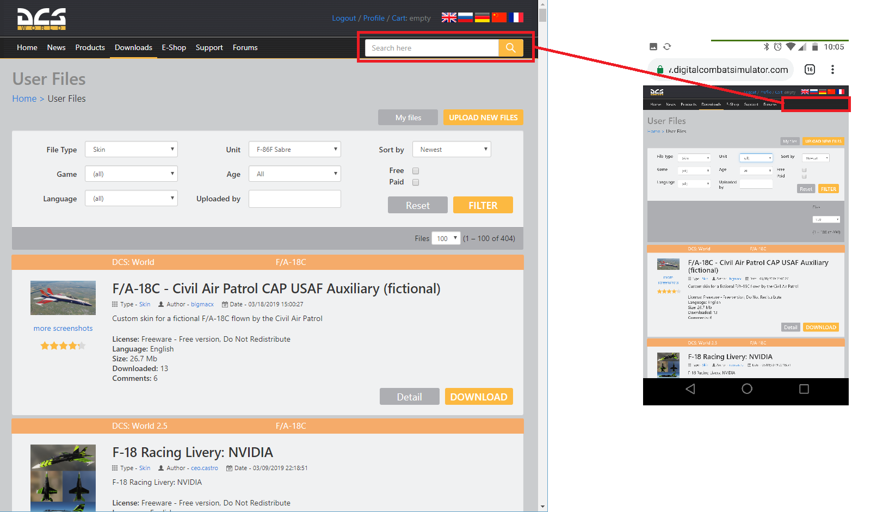Open the E-Shop menu item

pyautogui.click(x=174, y=47)
